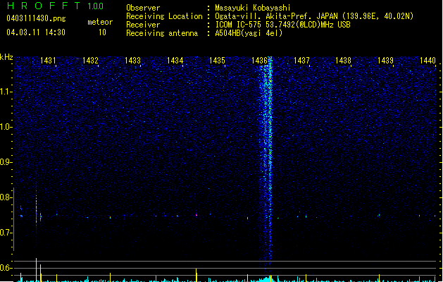Image resolution: width=443 pixels, height=282 pixels.
Task: Click the 1440 time axis label
Action: tap(428, 60)
